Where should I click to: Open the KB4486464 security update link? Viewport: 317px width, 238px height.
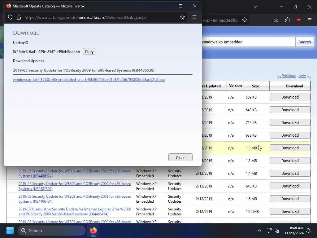75,199
